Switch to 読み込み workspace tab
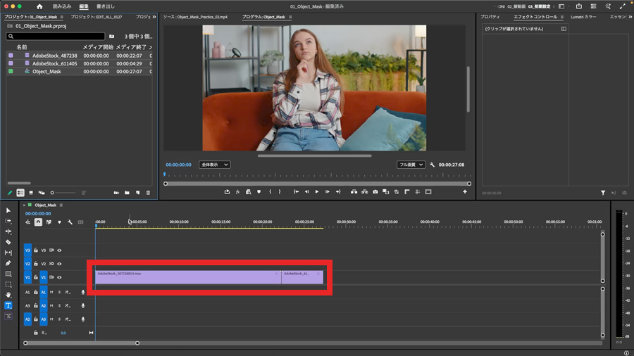 [x=62, y=6]
